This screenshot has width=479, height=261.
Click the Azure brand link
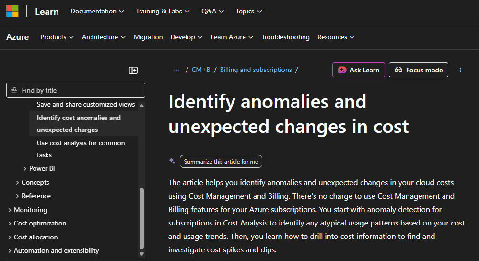[x=17, y=37]
